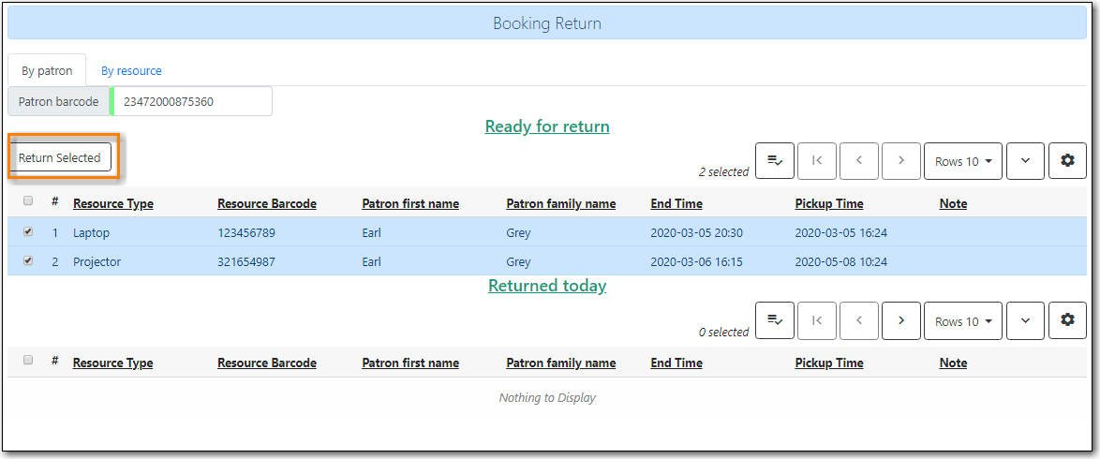The image size is (1100, 459).
Task: Go to next page in Returned today grid
Action: (900, 320)
